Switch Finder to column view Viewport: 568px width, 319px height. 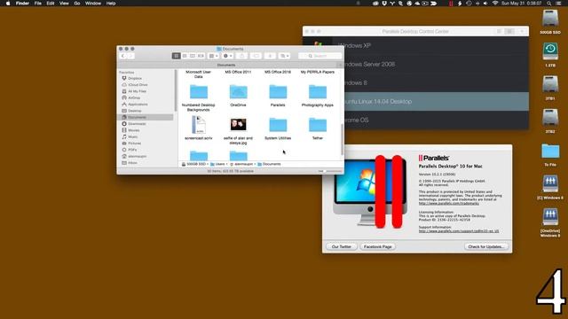point(193,56)
